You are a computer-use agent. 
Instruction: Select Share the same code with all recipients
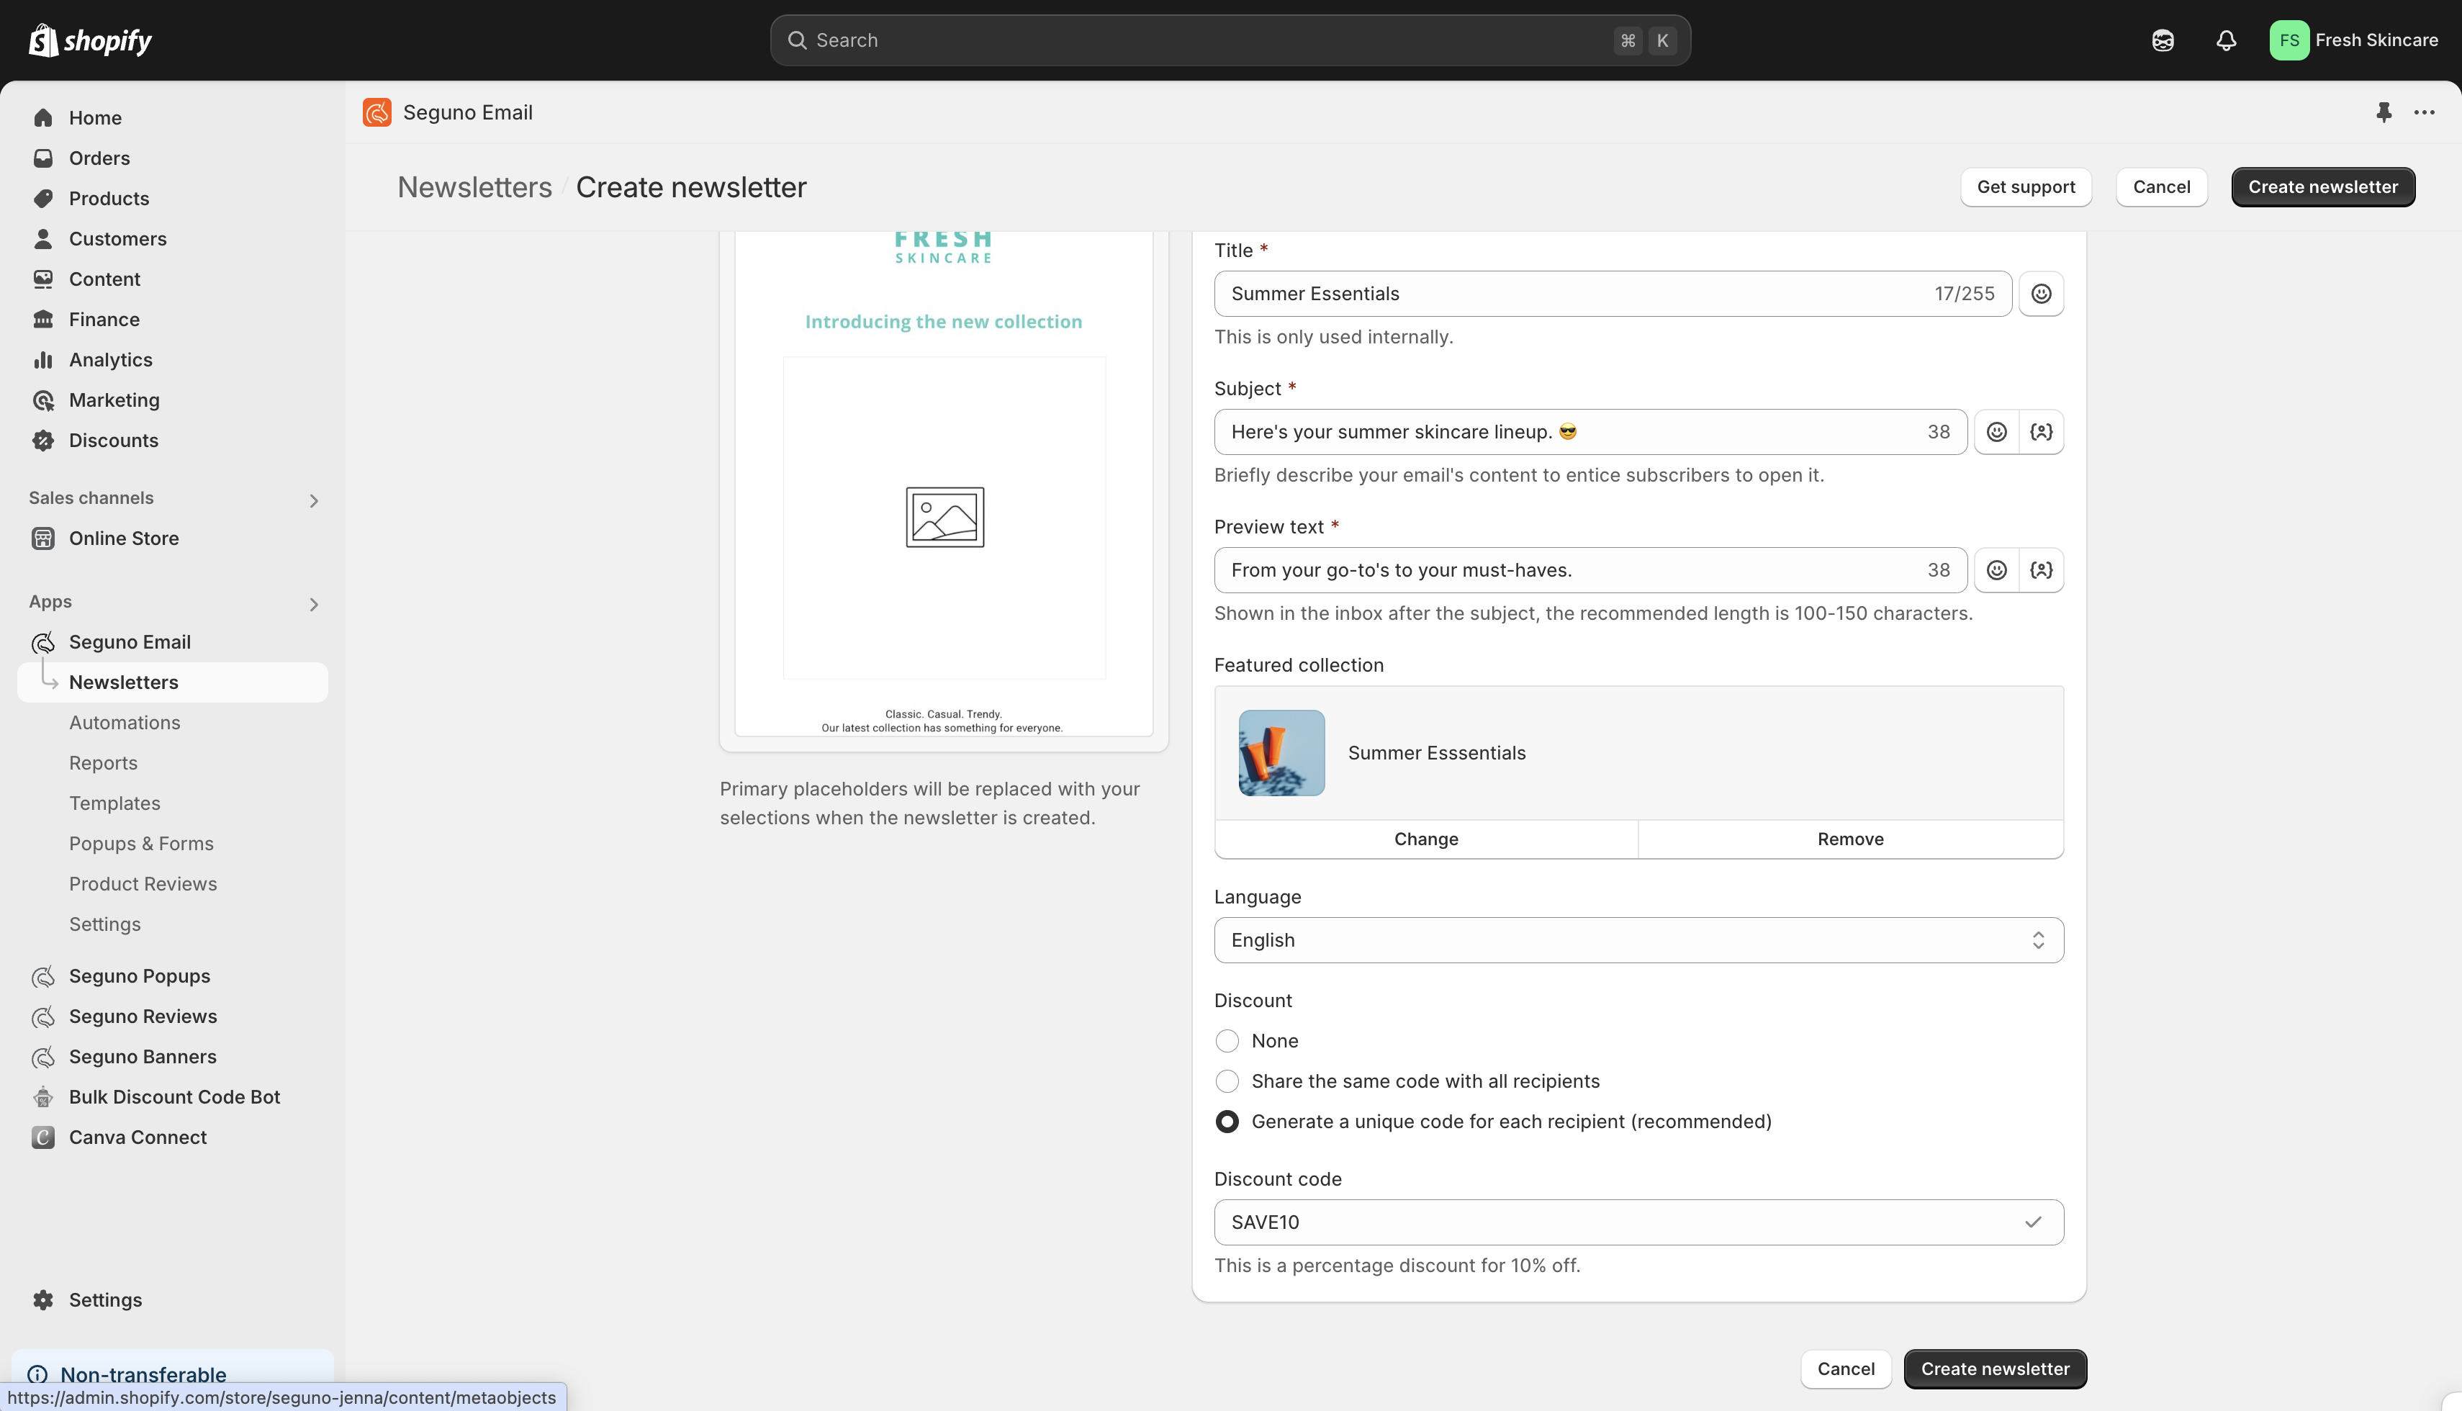tap(1227, 1081)
